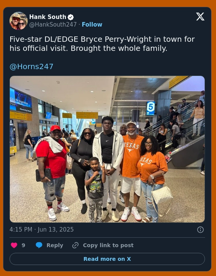Click the like count number 9
216x276 pixels.
[23, 245]
